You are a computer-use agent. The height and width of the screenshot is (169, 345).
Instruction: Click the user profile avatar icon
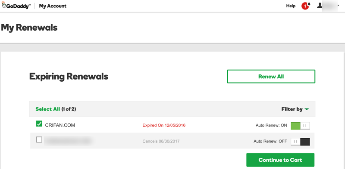[x=320, y=6]
